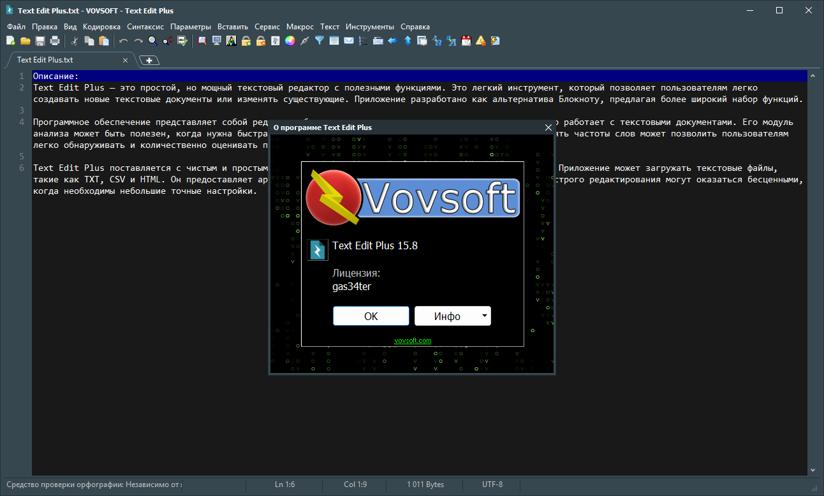Open the Макрос menu

[300, 27]
